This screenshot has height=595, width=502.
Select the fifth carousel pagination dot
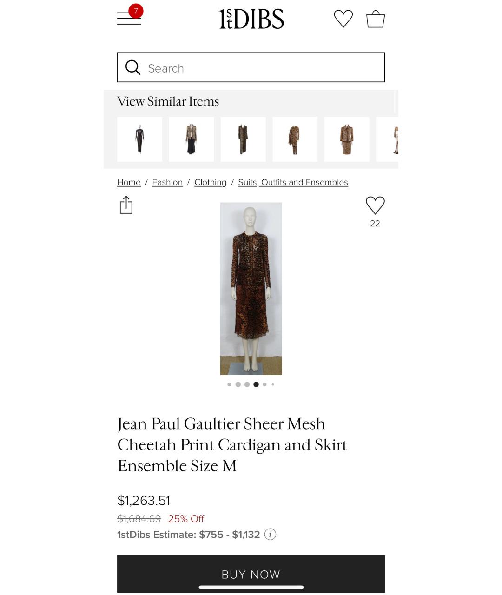264,384
